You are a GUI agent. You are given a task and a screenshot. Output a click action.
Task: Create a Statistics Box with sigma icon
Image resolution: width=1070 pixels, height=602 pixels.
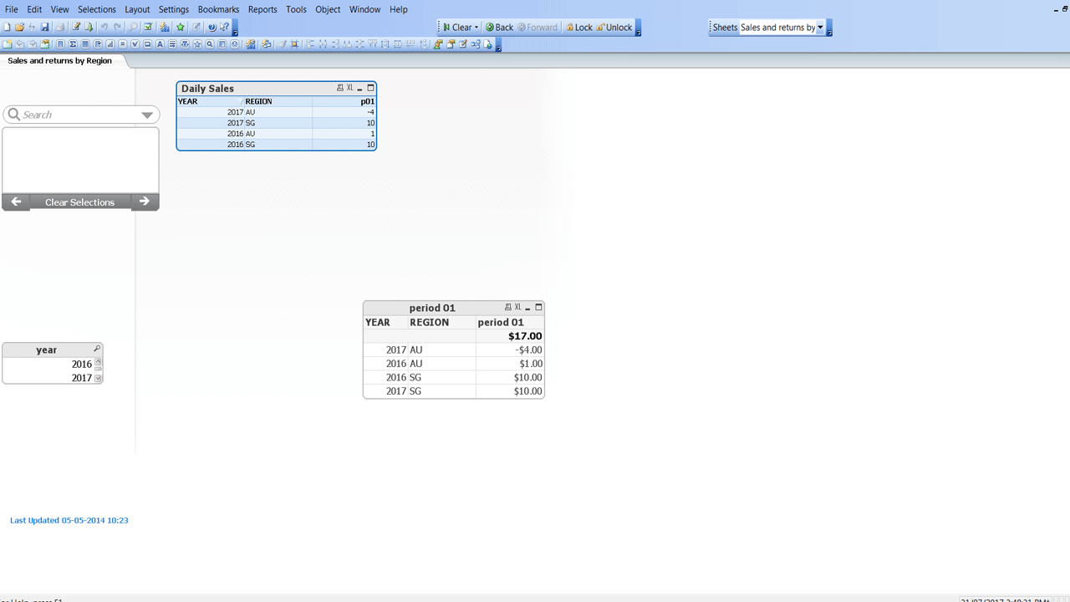tap(73, 44)
